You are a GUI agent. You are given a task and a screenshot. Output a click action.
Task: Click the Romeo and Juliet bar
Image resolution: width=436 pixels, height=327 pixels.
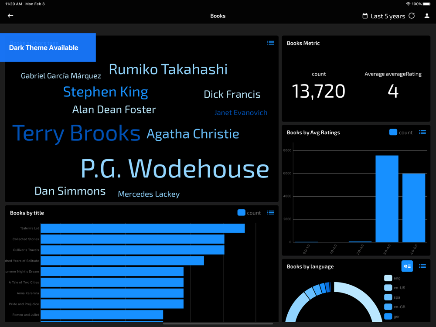[x=102, y=315]
